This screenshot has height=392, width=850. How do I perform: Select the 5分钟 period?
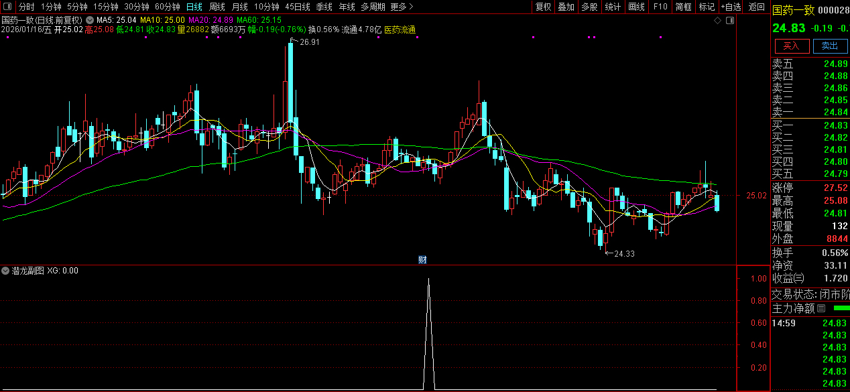(77, 7)
